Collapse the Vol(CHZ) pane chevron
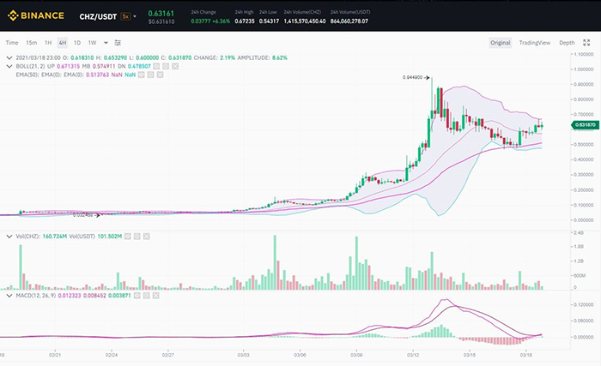Image resolution: width=601 pixels, height=366 pixels. pyautogui.click(x=9, y=235)
